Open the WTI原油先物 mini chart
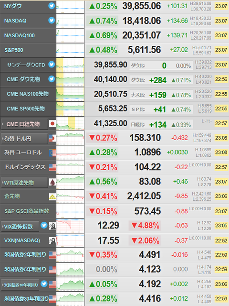Screen dimensions: 229x306 tap(70, 182)
